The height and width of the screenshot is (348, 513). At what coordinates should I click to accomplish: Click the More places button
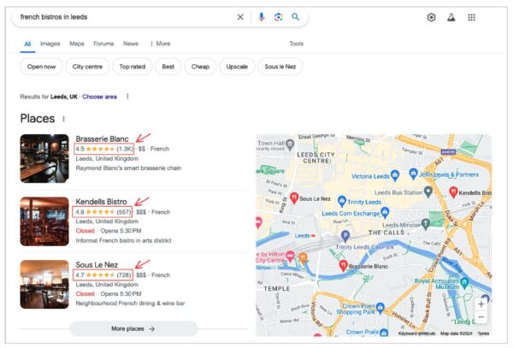click(x=133, y=328)
